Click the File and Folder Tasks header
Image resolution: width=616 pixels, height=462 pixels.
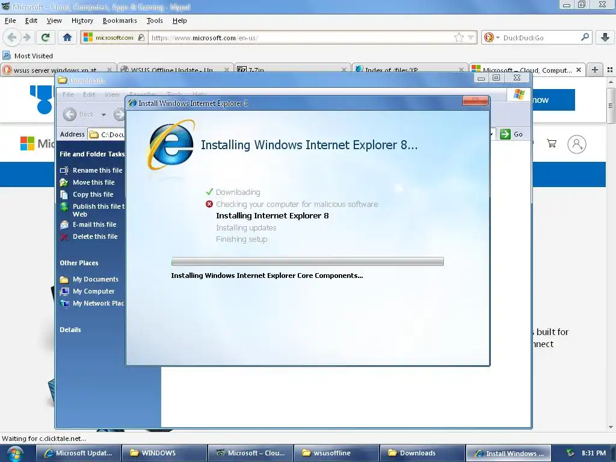coord(92,154)
